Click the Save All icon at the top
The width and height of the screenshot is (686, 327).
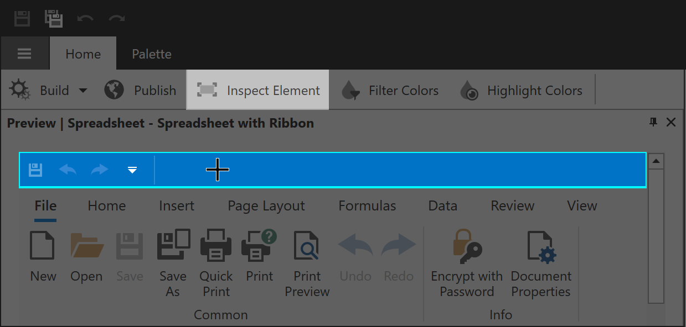coord(54,18)
